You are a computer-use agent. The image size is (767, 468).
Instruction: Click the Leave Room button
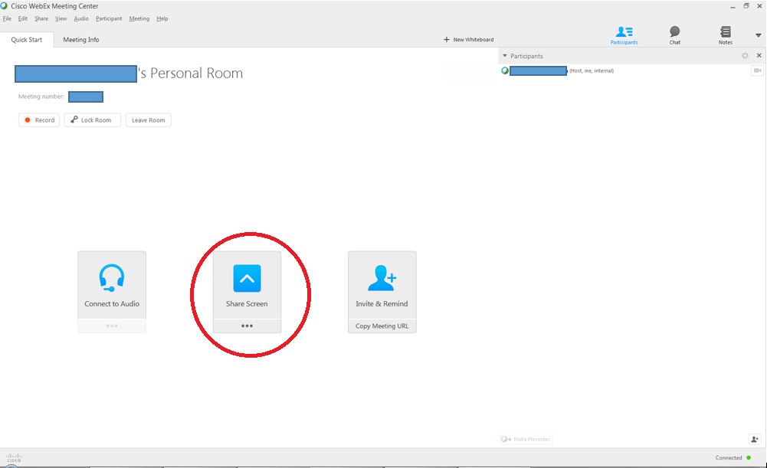(x=148, y=119)
